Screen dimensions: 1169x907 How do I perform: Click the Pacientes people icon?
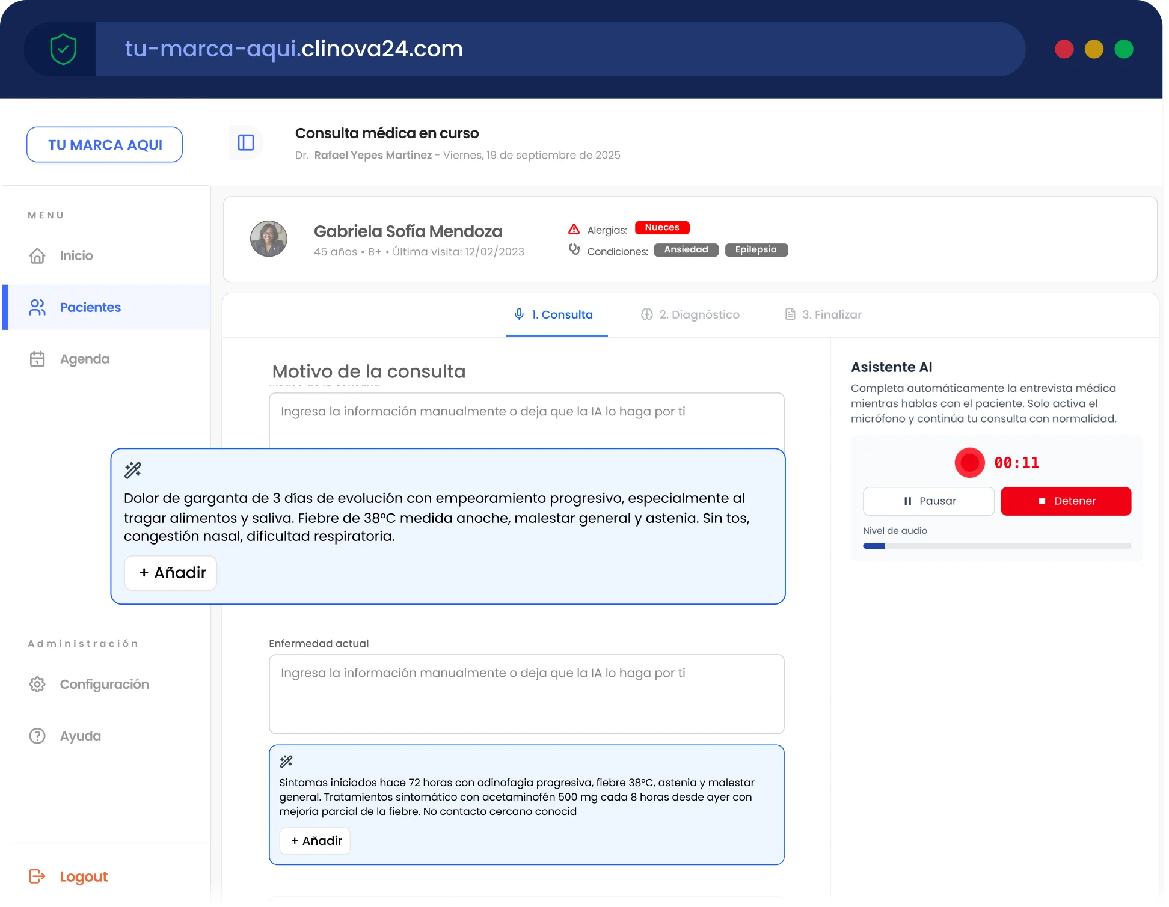(37, 308)
